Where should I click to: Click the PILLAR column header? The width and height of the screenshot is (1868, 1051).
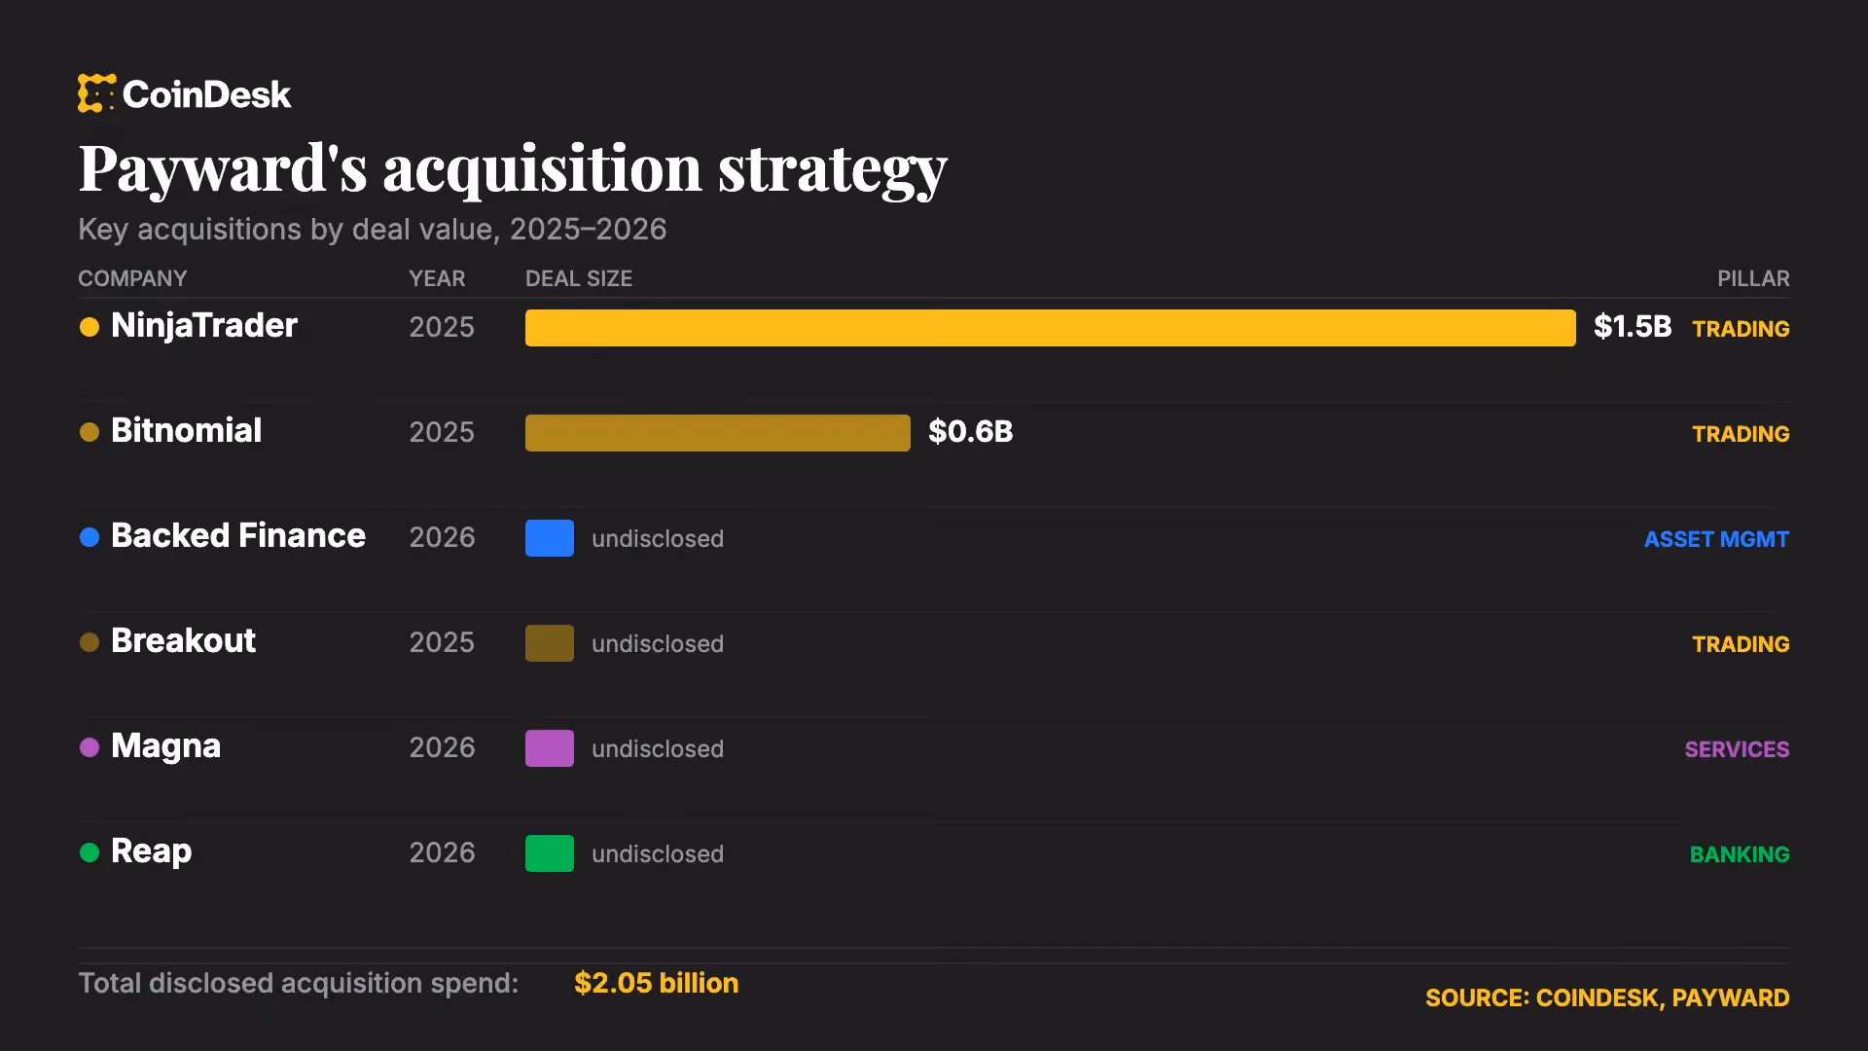point(1753,278)
